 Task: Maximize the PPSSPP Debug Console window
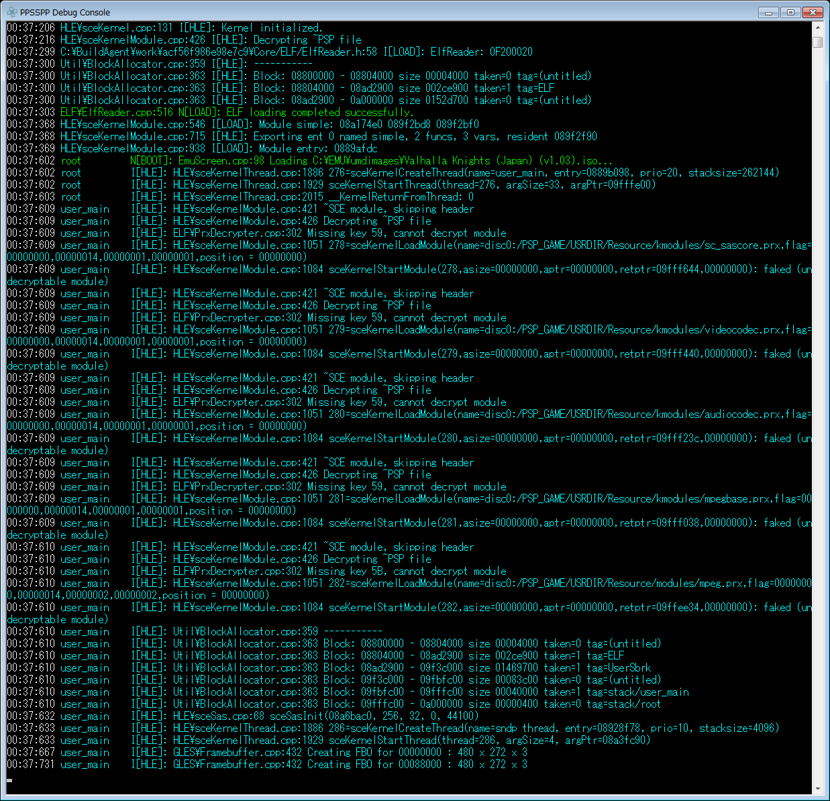(790, 12)
